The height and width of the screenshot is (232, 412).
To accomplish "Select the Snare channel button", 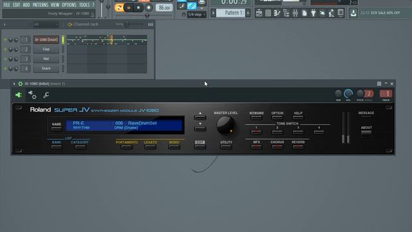I will point(46,68).
